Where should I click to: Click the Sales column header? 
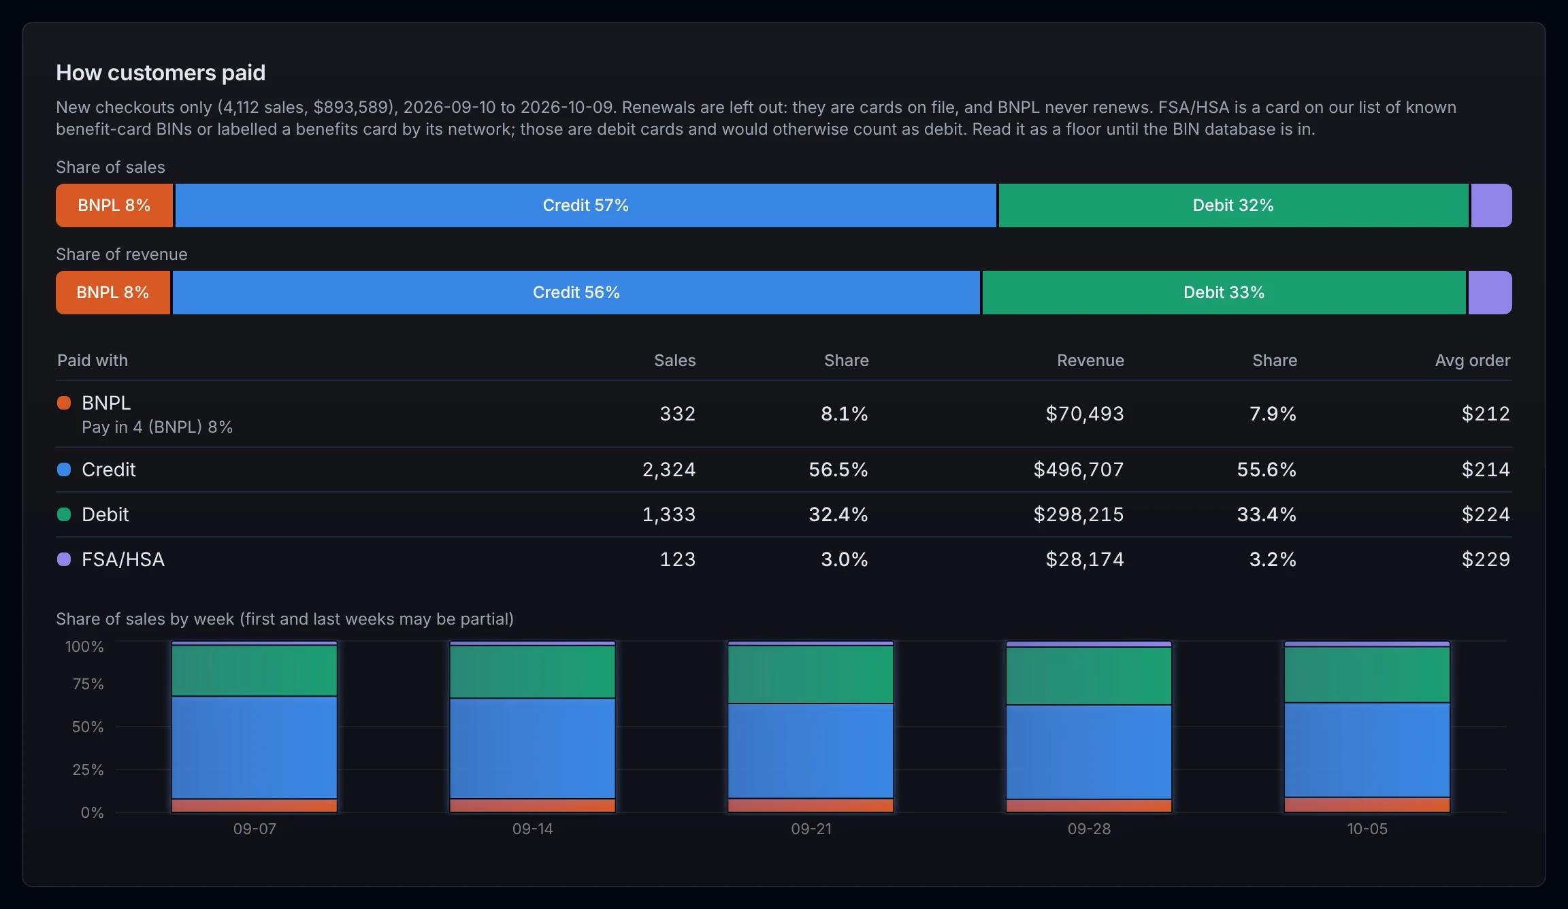point(674,361)
